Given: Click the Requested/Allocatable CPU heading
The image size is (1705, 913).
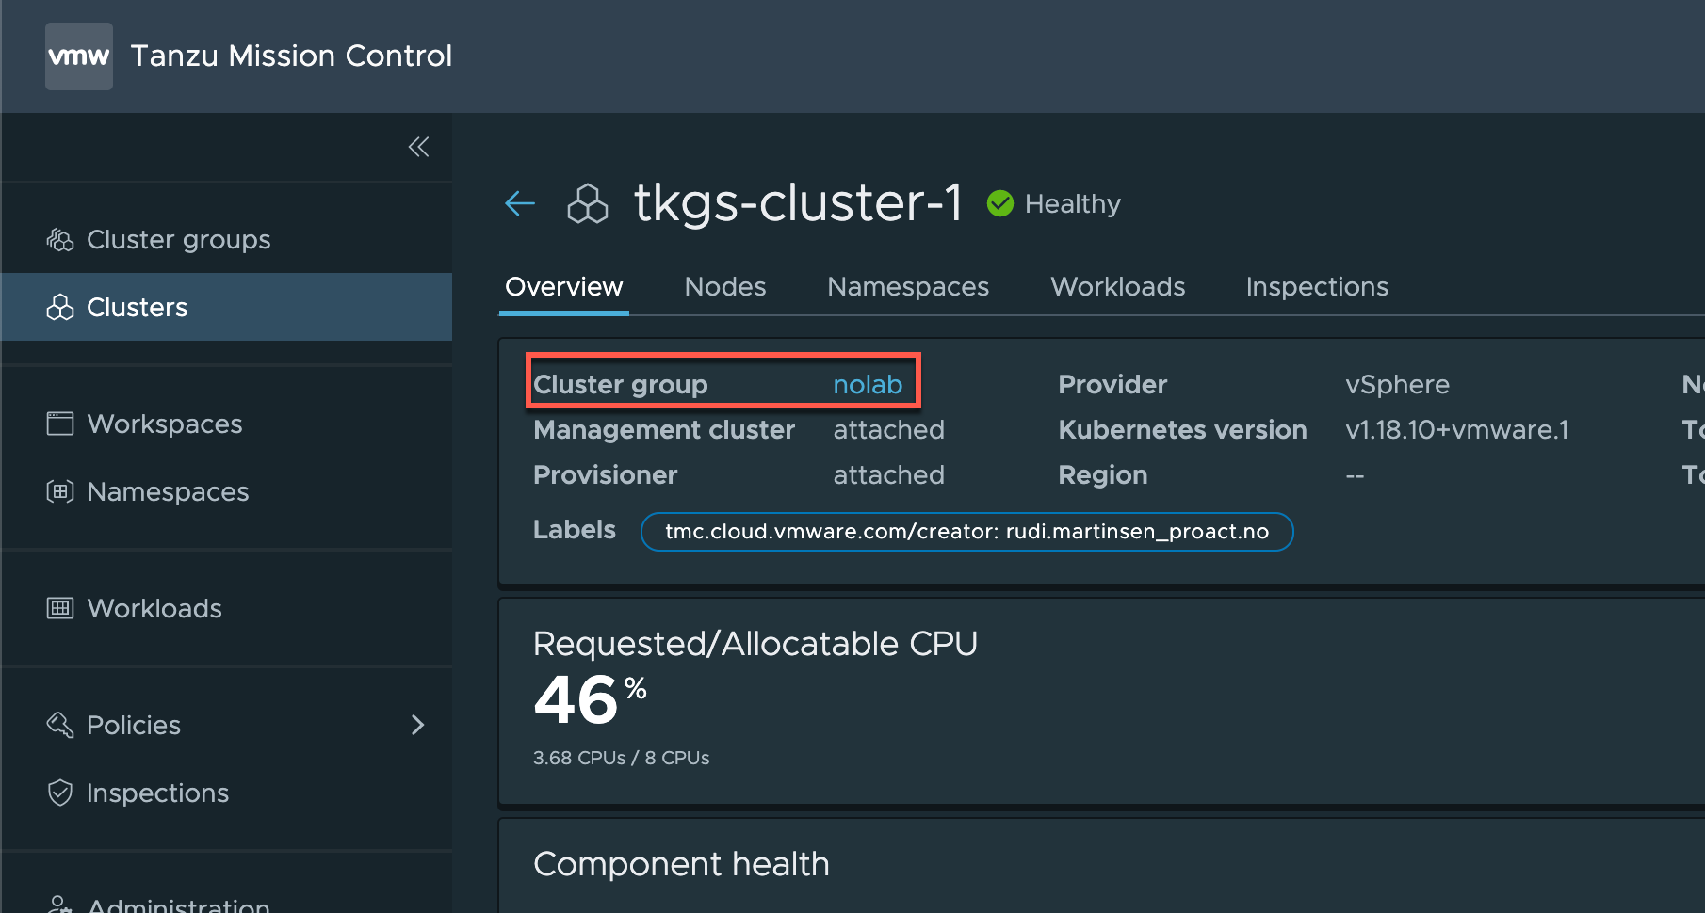Looking at the screenshot, I should point(755,644).
